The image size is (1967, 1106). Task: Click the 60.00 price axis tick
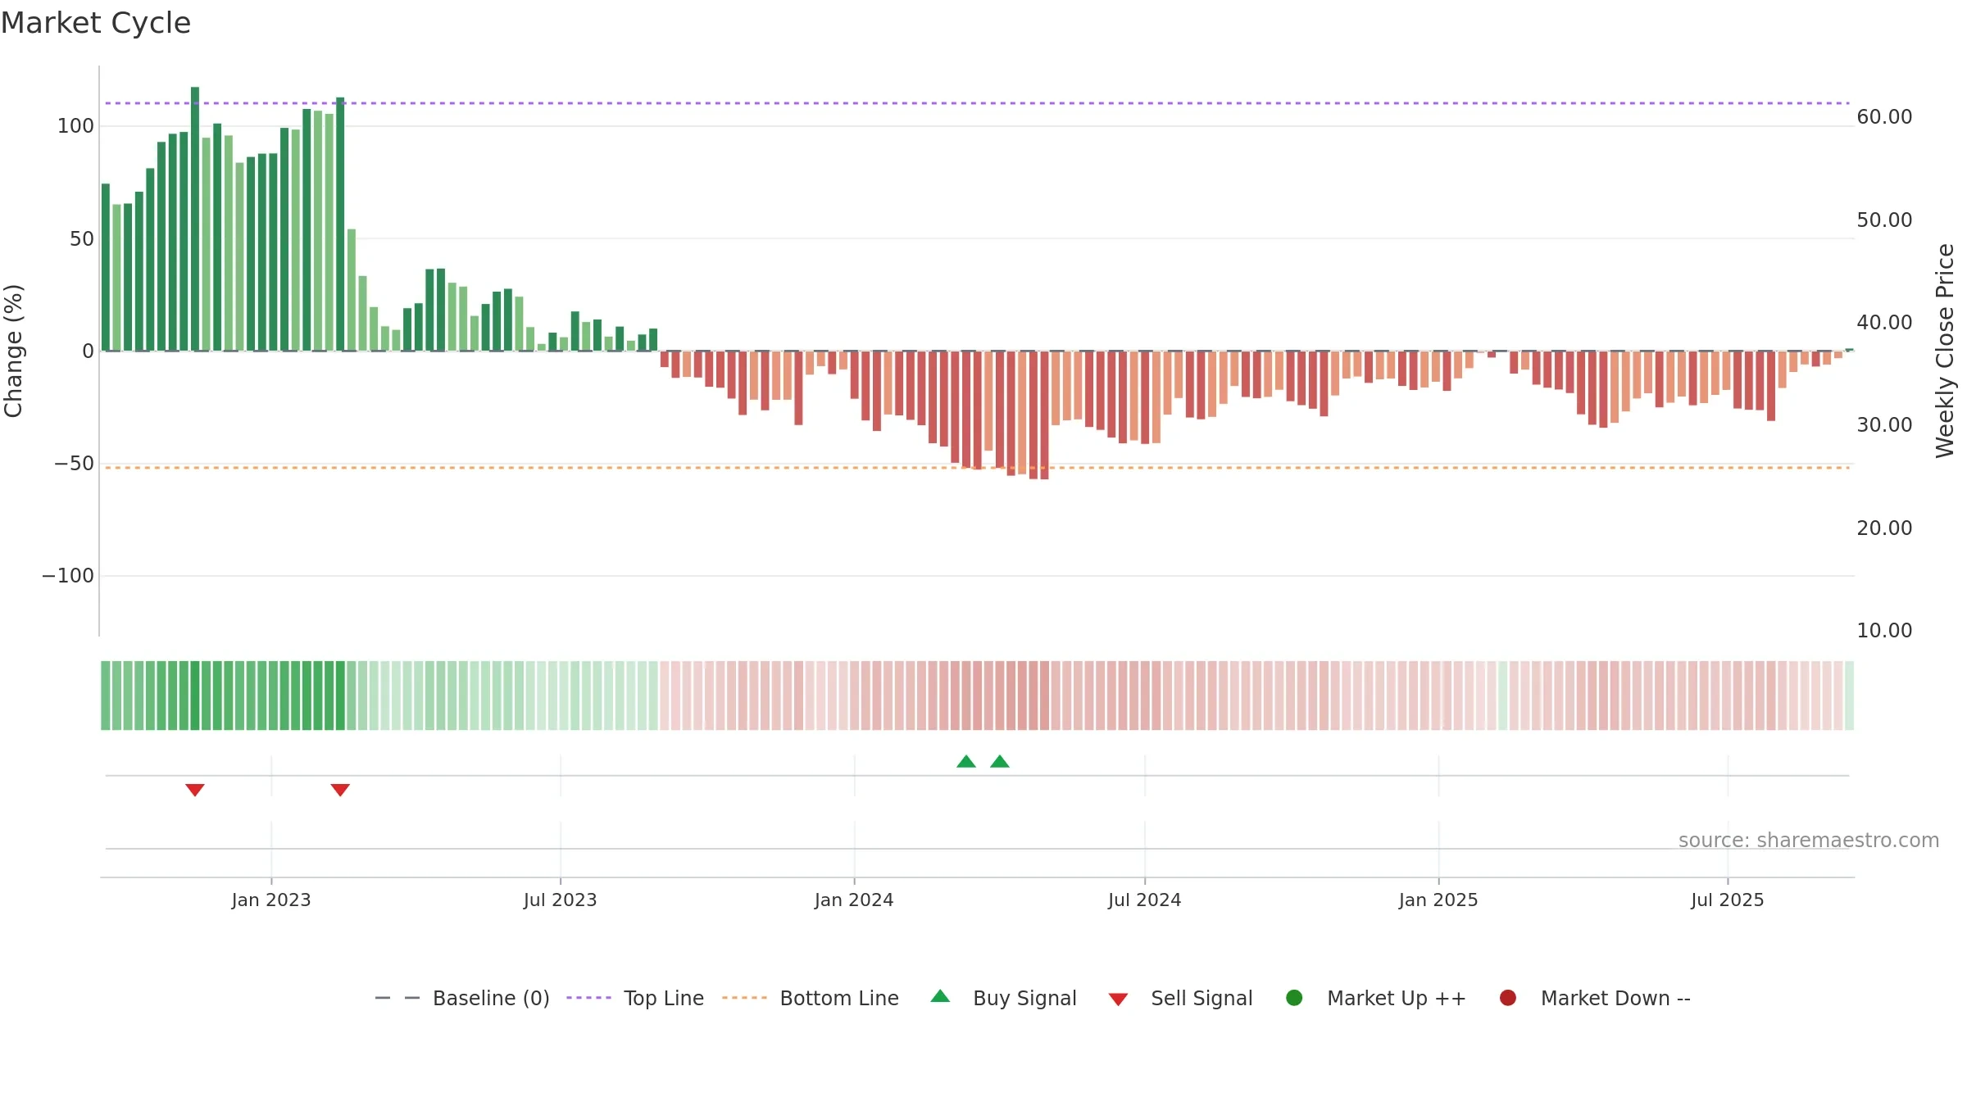pos(1885,117)
